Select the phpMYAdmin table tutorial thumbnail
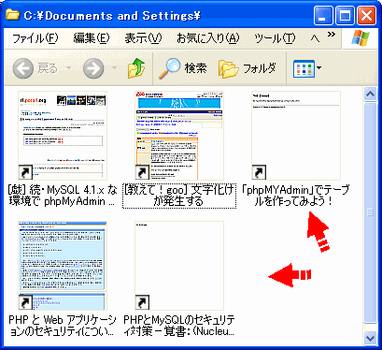The height and width of the screenshot is (350, 382). [296, 136]
